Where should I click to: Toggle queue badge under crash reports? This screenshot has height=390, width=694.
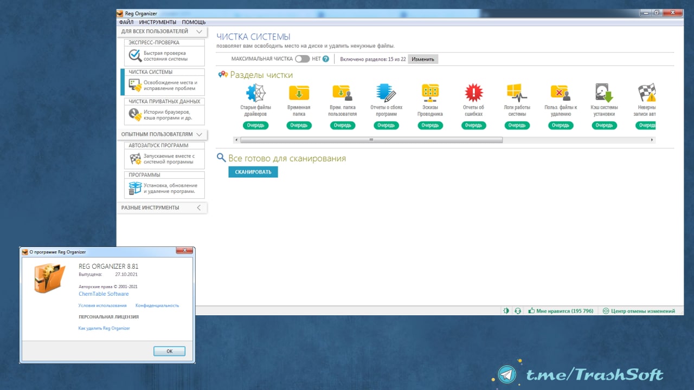tap(386, 125)
